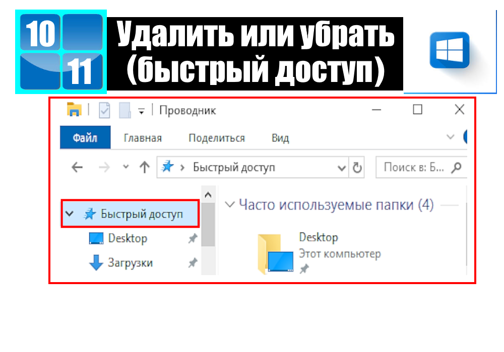Click the File Explorer icon in the title bar
The image size is (504, 352).
(74, 109)
